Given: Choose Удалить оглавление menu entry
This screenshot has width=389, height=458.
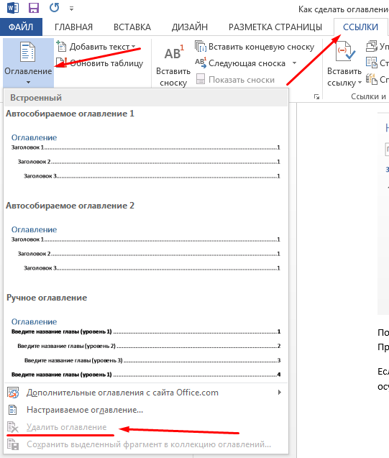Looking at the screenshot, I should tap(146, 427).
